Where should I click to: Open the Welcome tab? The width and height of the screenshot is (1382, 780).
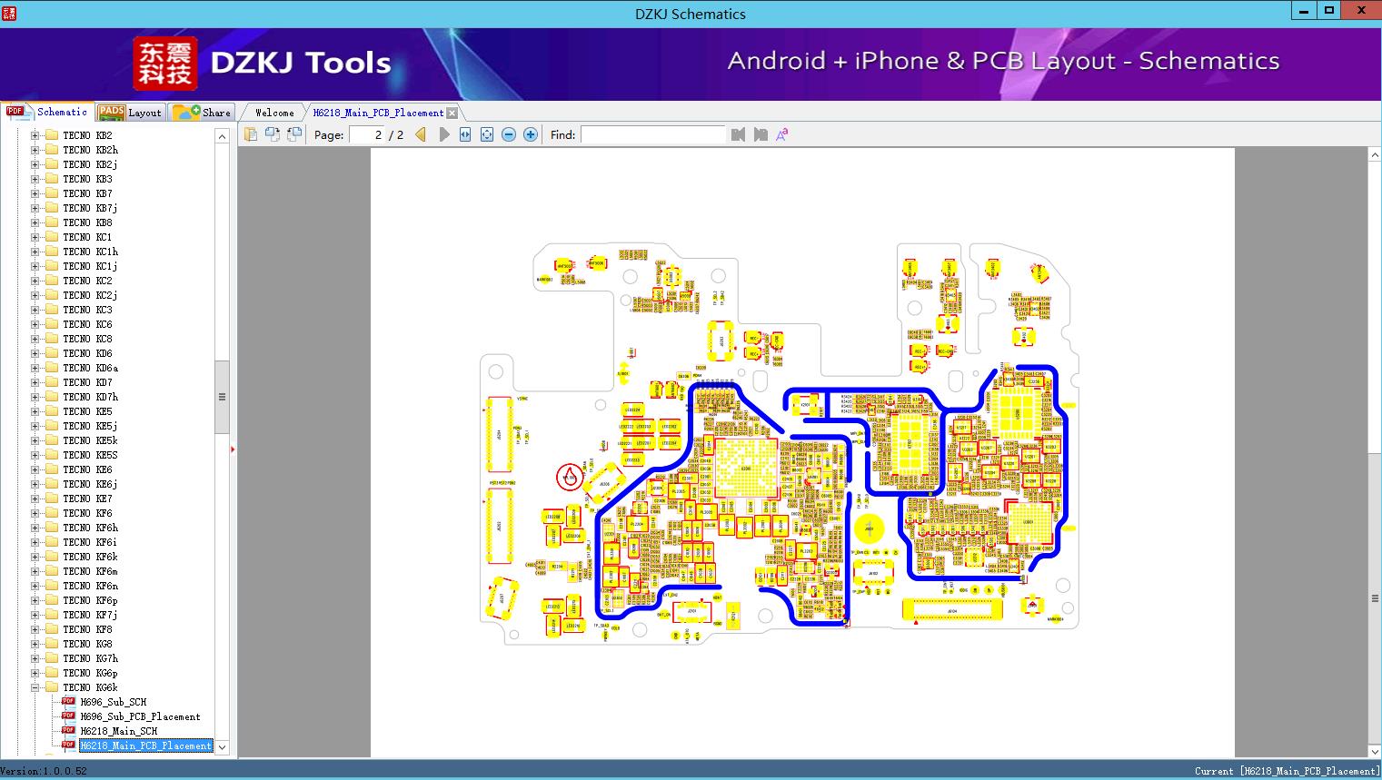coord(274,113)
